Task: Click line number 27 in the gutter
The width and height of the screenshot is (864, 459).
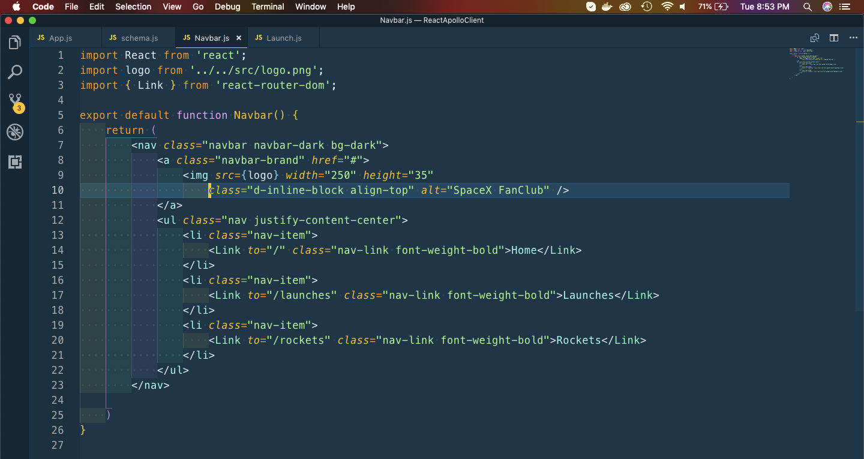Action: click(x=58, y=445)
